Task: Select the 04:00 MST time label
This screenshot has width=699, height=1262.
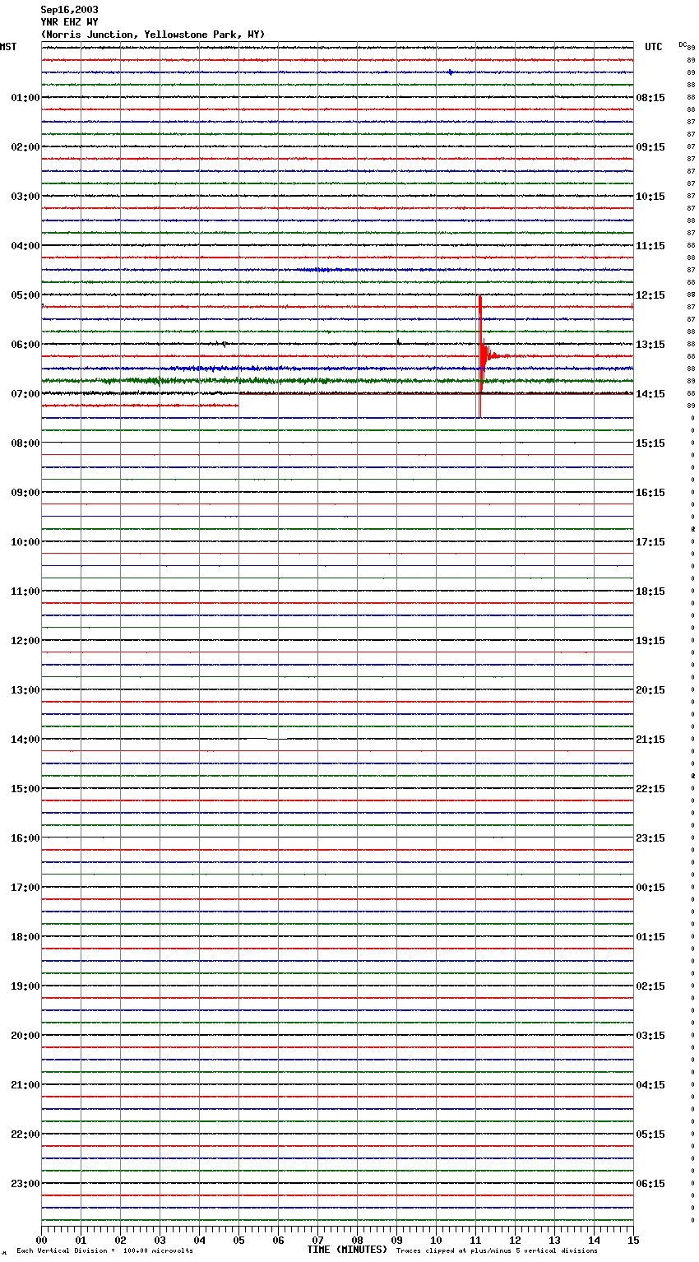Action: pyautogui.click(x=25, y=246)
